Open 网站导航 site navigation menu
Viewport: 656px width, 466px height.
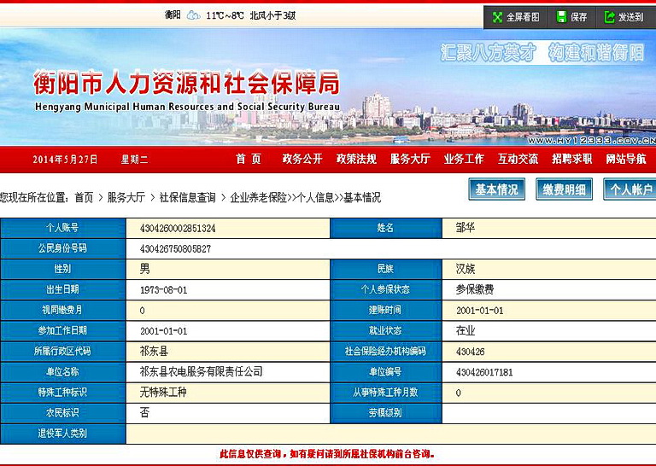[x=626, y=159]
